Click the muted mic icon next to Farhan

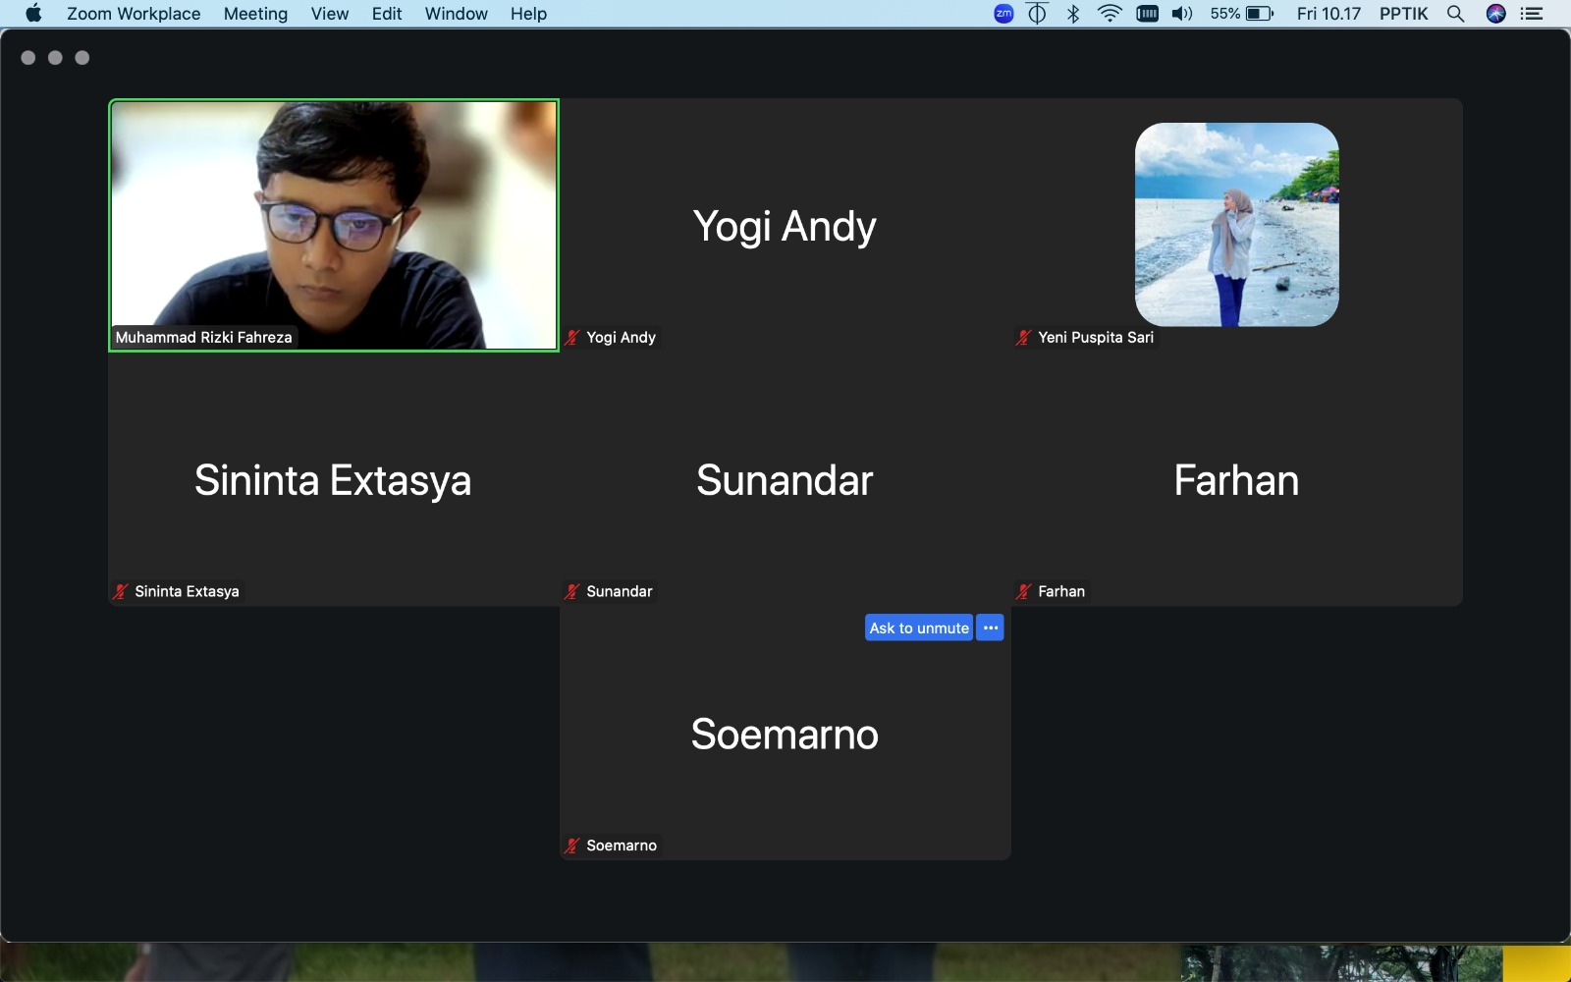click(x=1024, y=592)
